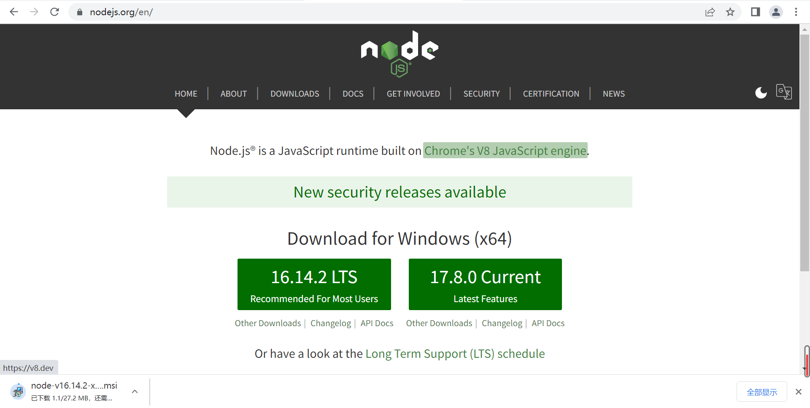
Task: Click the scrollbar up arrow
Action: [x=805, y=30]
